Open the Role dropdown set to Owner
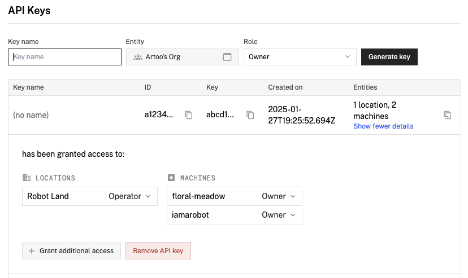This screenshot has height=278, width=468. (300, 57)
